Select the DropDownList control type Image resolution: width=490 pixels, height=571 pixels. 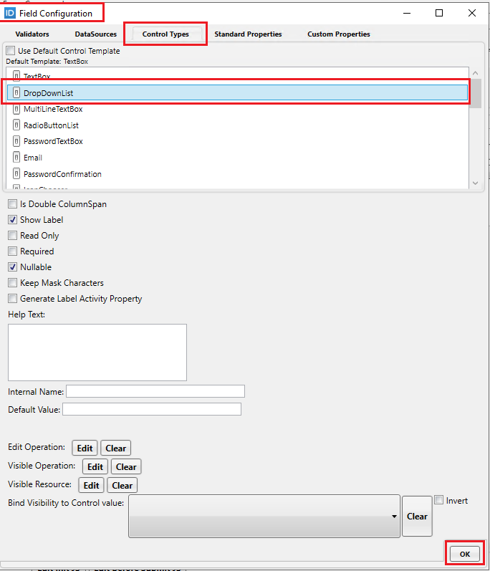point(237,92)
